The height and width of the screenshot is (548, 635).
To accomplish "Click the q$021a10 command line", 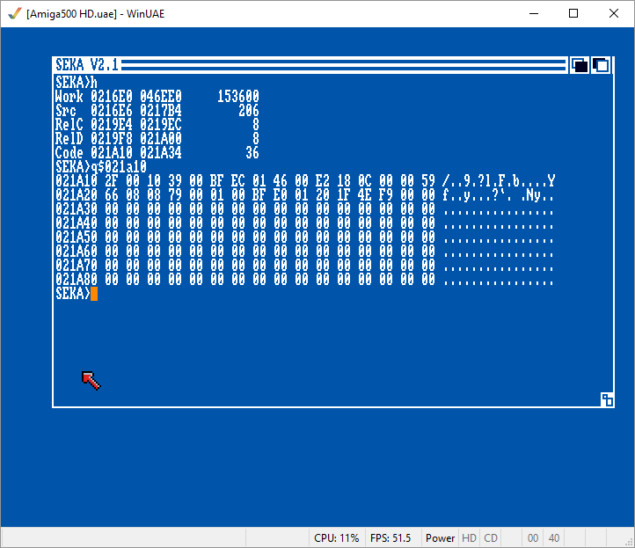I will point(101,166).
